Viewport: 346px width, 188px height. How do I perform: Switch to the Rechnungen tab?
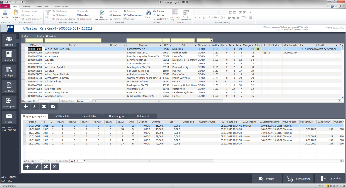pyautogui.click(x=117, y=116)
